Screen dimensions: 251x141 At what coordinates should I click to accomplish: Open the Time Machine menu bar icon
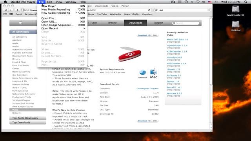186,2
